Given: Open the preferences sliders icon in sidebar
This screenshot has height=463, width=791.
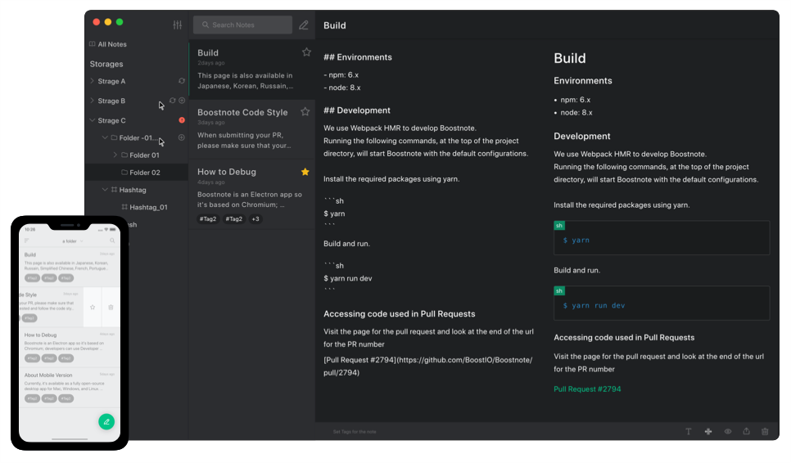Looking at the screenshot, I should 177,25.
